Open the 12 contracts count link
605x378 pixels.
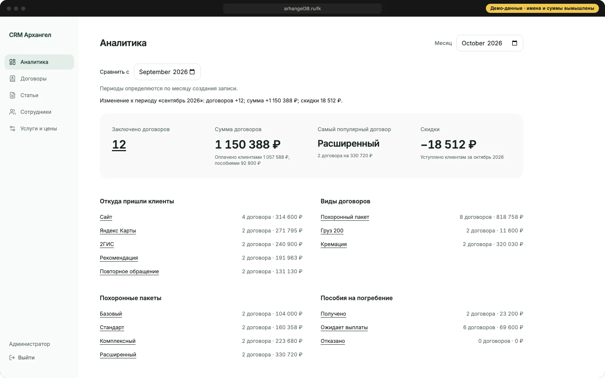pos(119,145)
